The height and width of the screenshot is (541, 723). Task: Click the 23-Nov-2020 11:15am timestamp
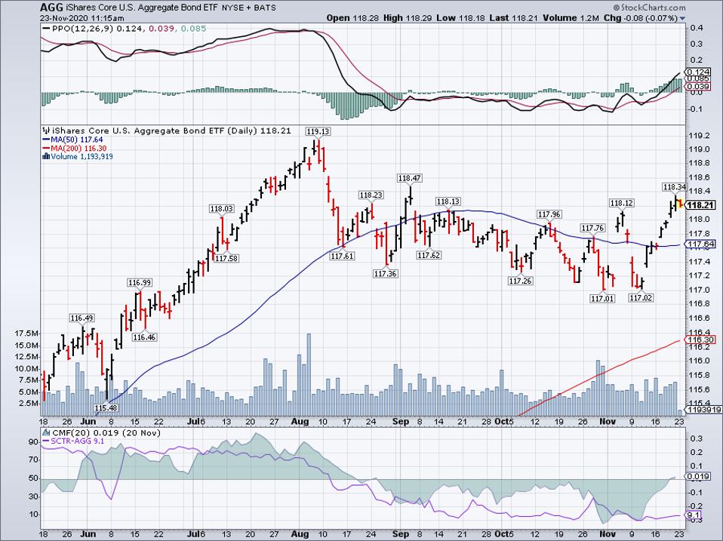82,18
